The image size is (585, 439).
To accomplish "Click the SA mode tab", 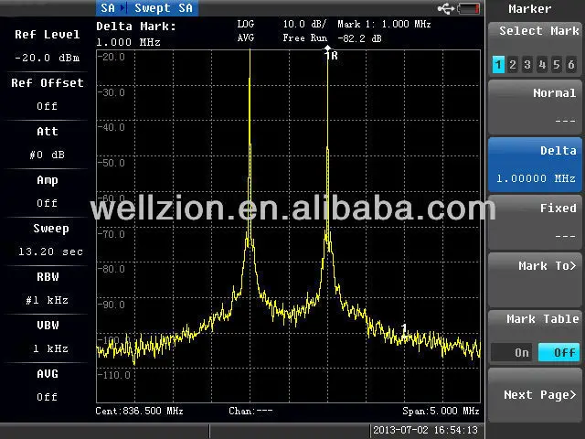I will pyautogui.click(x=108, y=8).
